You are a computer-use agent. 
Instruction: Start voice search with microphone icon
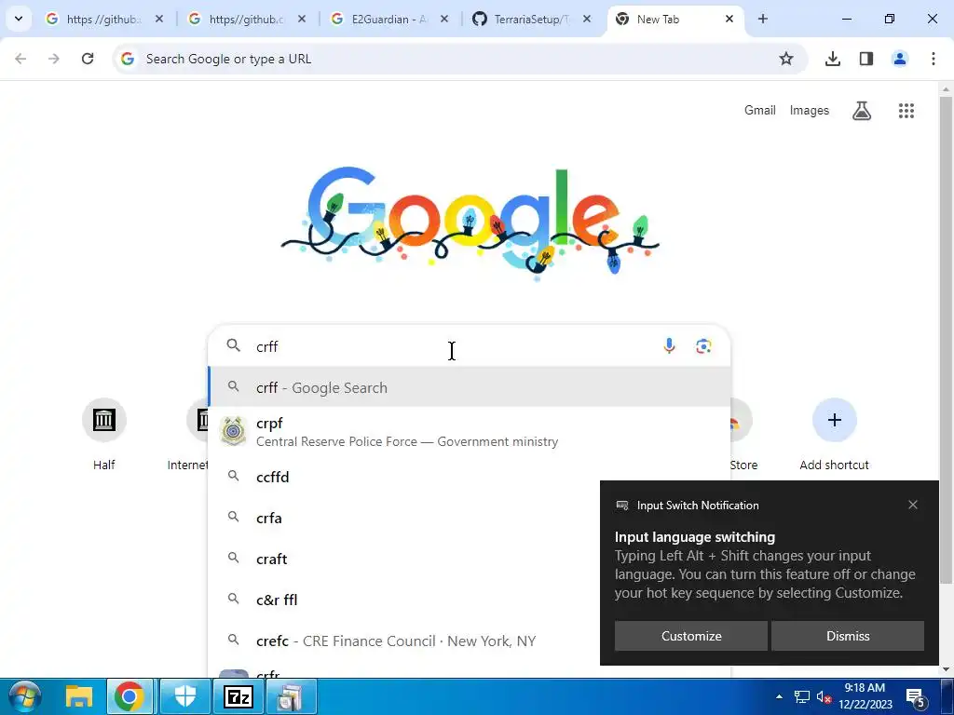(669, 346)
